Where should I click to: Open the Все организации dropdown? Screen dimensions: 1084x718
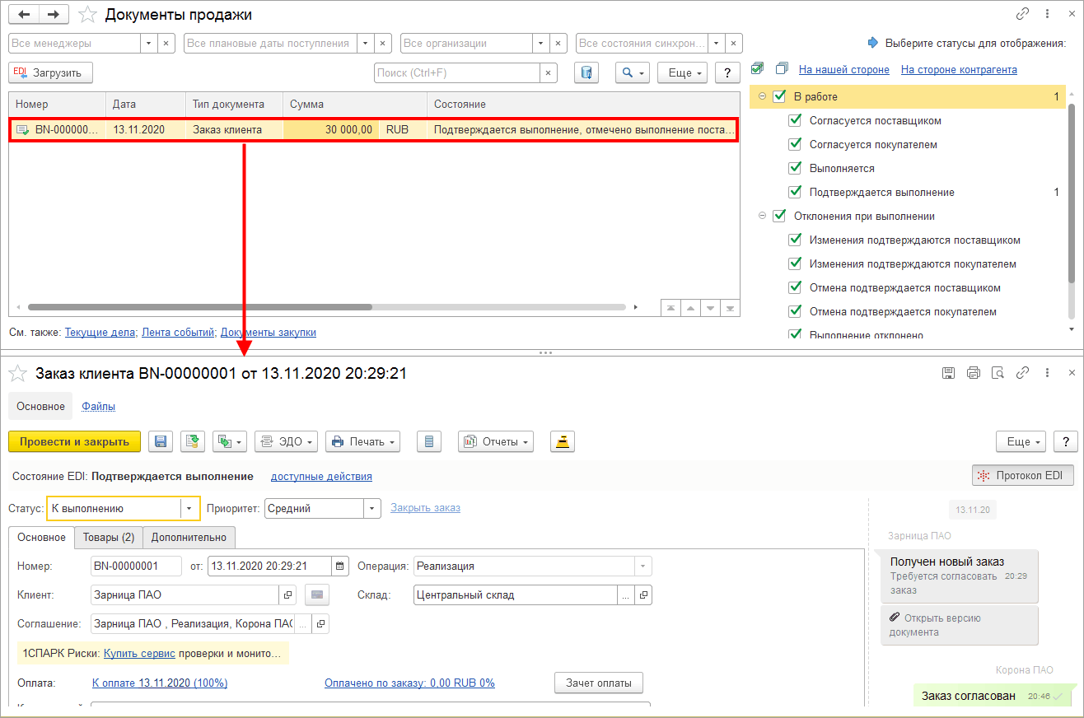541,43
